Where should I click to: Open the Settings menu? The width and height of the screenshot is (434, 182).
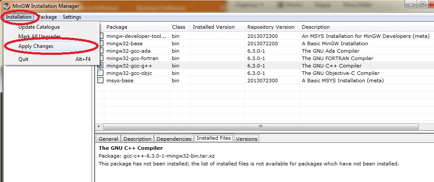point(72,17)
